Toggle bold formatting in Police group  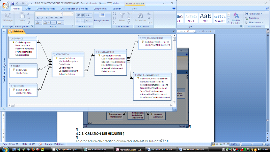(x=37, y=18)
